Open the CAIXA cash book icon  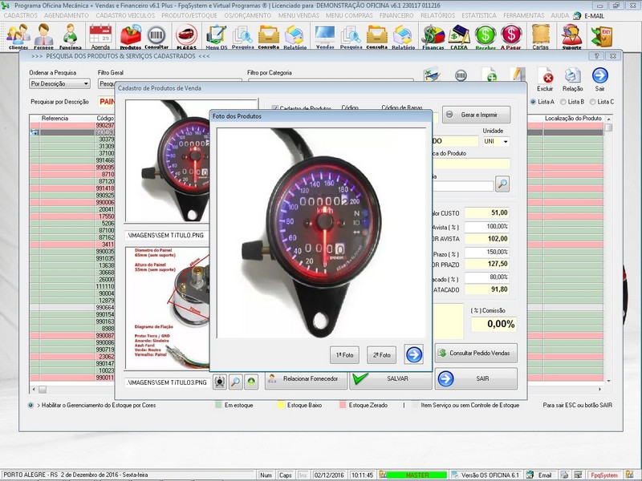(458, 36)
